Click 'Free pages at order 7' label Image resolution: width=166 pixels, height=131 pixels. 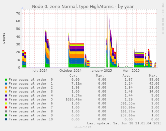click(x=31, y=107)
